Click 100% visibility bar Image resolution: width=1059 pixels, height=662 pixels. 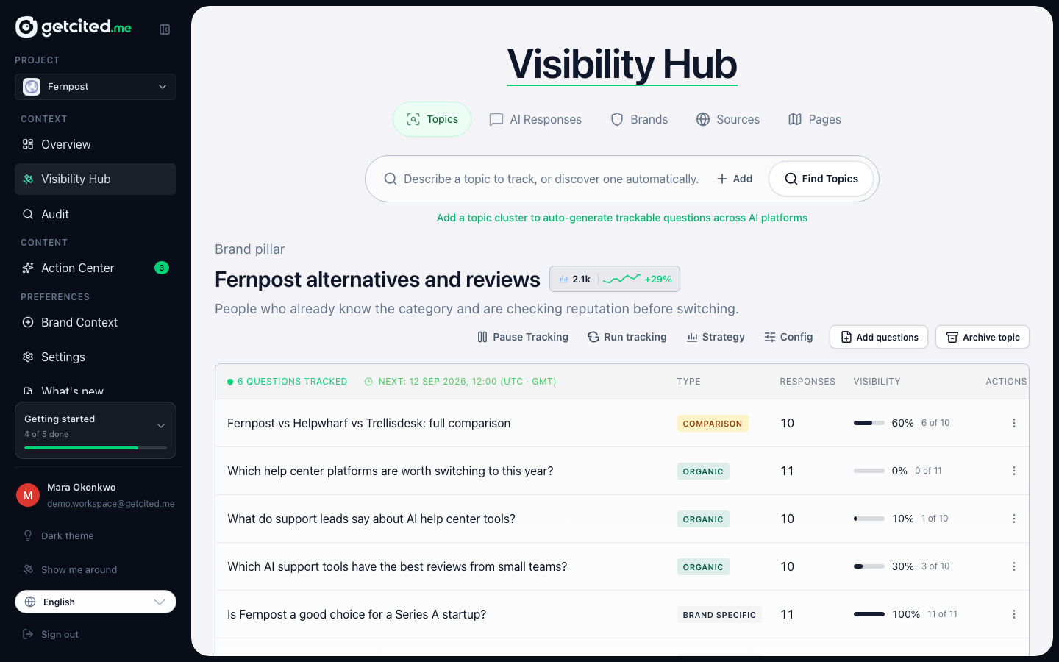[x=869, y=614]
